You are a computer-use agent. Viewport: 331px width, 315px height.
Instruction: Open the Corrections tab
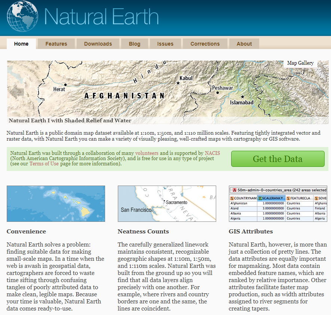click(x=205, y=43)
